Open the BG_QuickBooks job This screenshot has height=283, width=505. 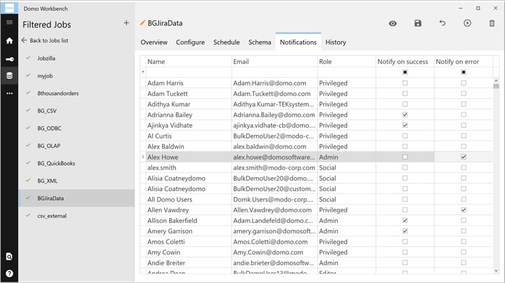76,163
